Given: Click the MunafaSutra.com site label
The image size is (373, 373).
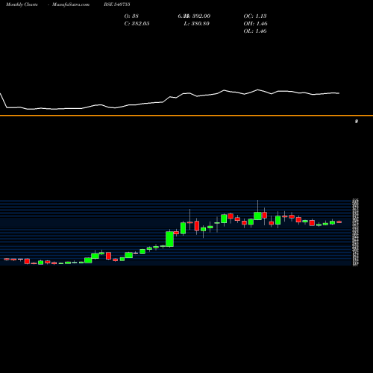Looking at the screenshot, I should pos(71,4).
